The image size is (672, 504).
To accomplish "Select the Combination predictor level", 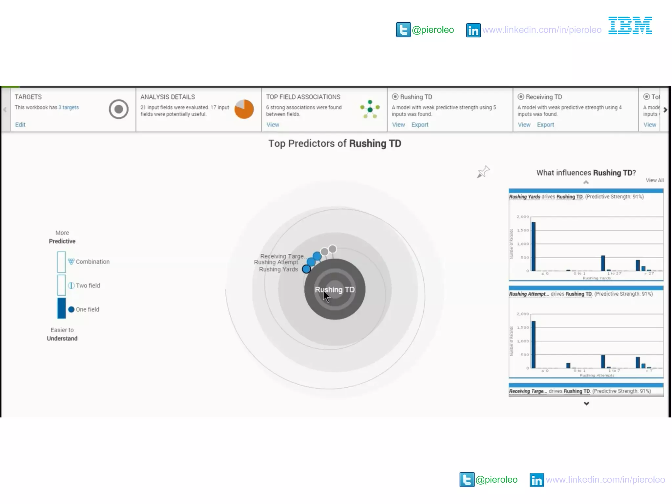I will click(92, 262).
